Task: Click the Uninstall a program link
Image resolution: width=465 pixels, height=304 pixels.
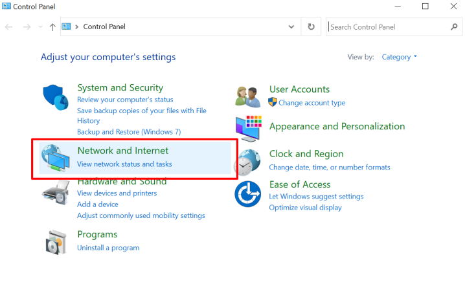Action: pyautogui.click(x=108, y=248)
